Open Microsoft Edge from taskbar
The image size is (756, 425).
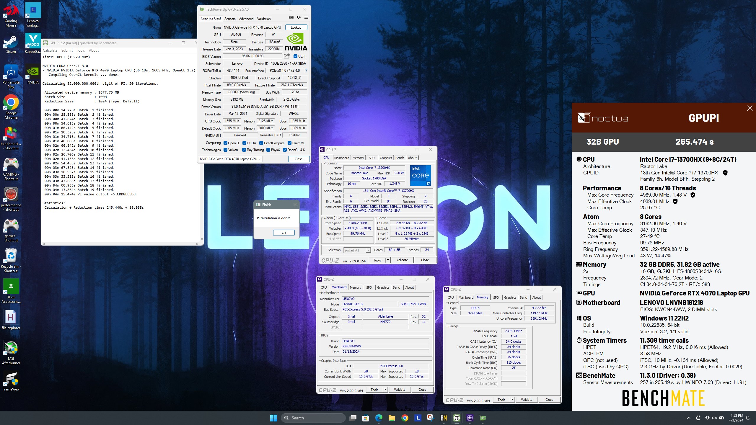click(379, 418)
